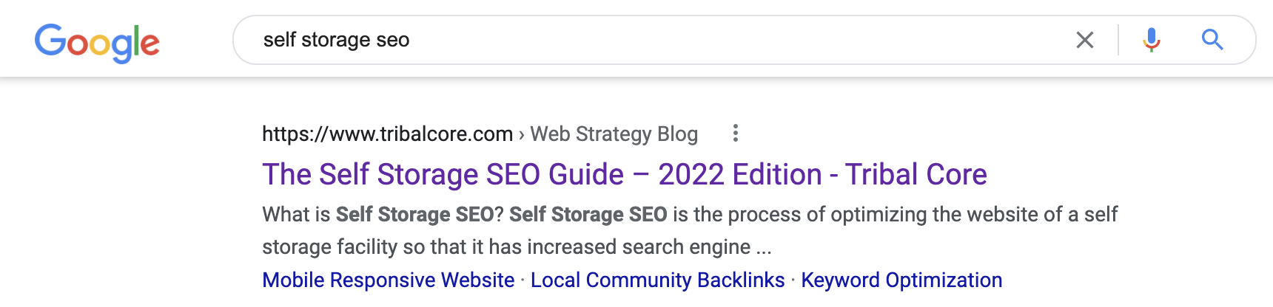The height and width of the screenshot is (307, 1273).
Task: Click the snippet line starting 'storage facility so that'
Action: [x=517, y=247]
